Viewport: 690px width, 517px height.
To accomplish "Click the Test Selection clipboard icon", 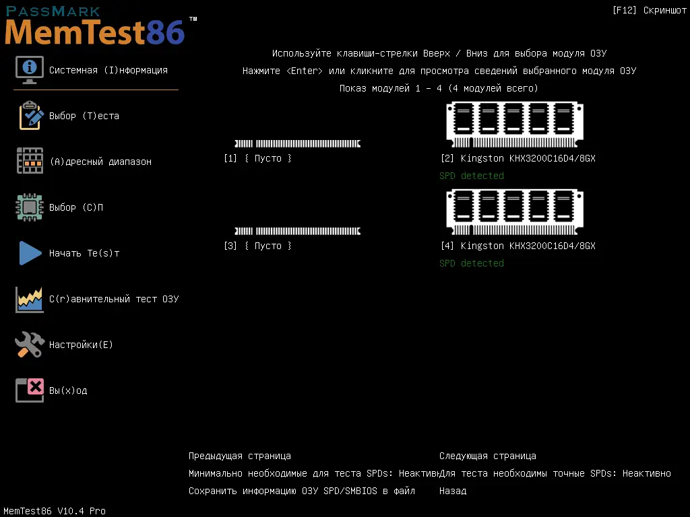I will tap(31, 116).
